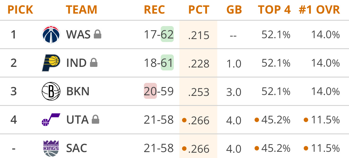The image size is (349, 158).
Task: Click the red highlighted 20 wins
Action: 150,91
